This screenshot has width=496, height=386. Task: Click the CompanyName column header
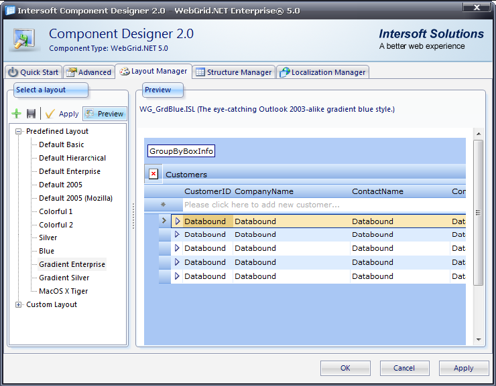click(264, 191)
